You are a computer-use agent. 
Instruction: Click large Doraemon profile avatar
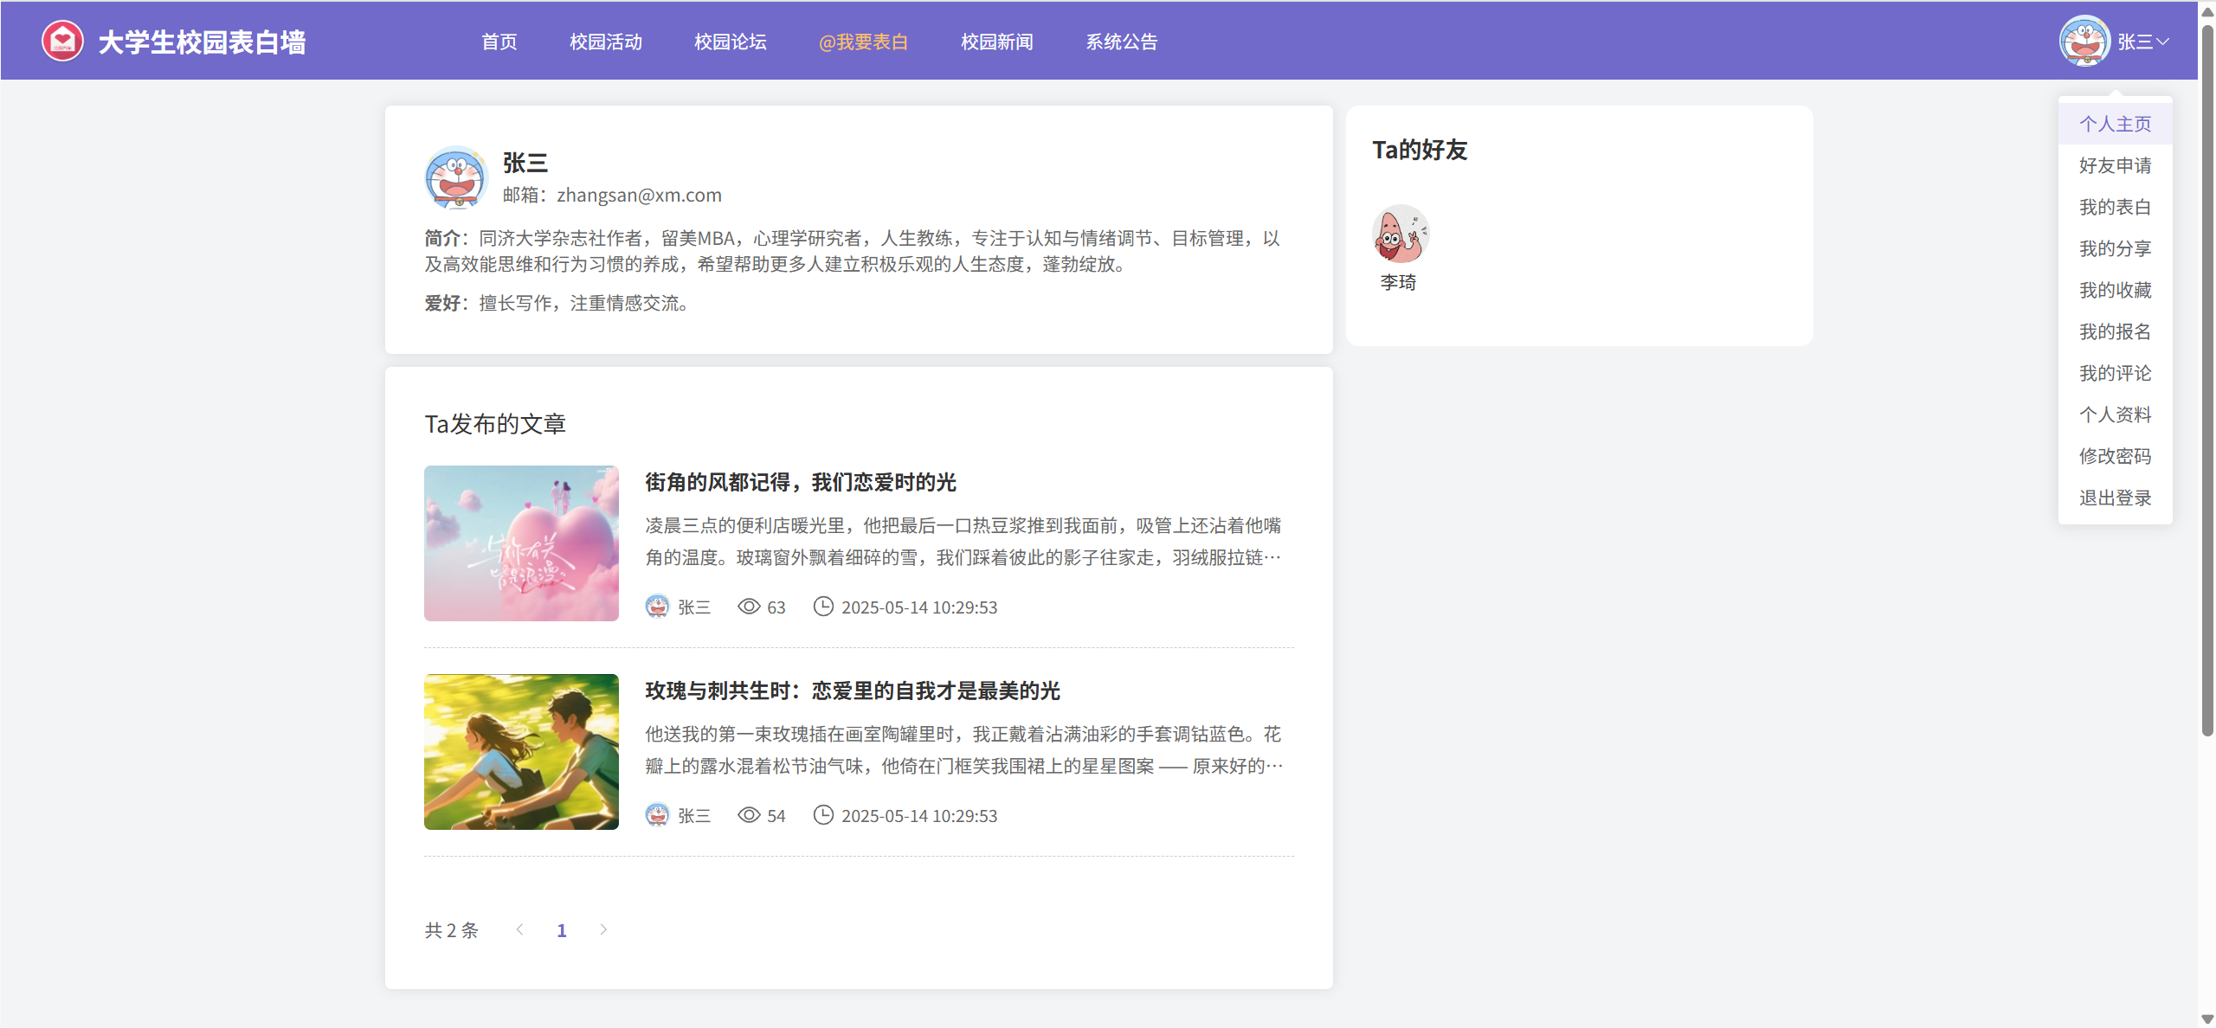pyautogui.click(x=456, y=177)
